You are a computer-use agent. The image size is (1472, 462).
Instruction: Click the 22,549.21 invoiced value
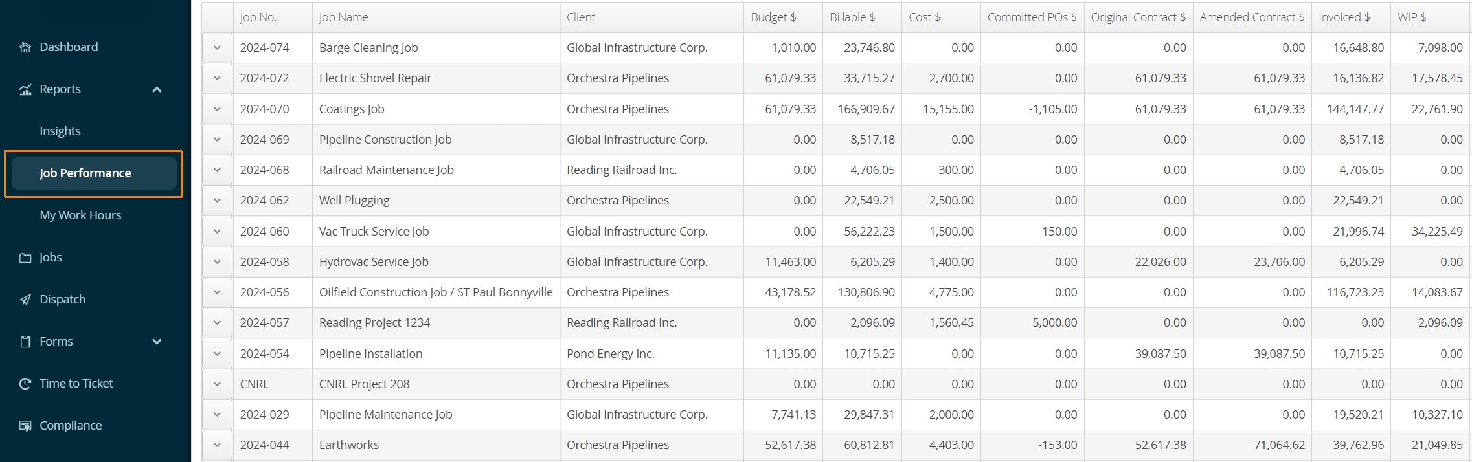point(1359,201)
